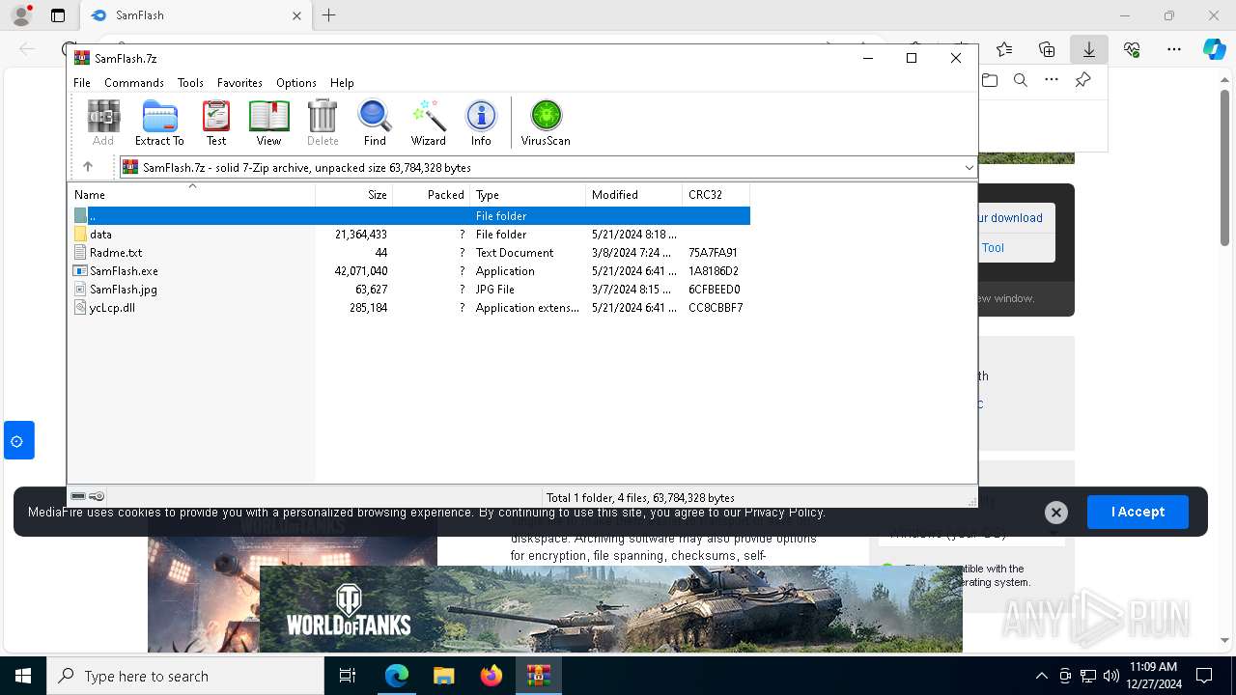Pin the downloads flyout
1236x695 pixels.
coord(1083,80)
